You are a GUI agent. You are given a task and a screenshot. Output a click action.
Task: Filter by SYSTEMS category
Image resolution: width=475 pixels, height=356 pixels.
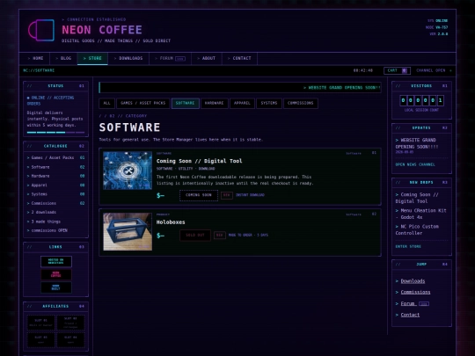[x=269, y=103]
